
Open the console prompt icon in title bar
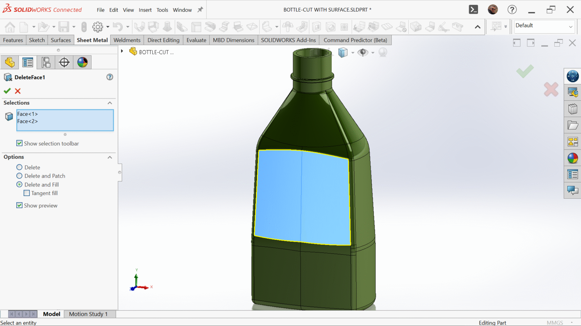[474, 10]
